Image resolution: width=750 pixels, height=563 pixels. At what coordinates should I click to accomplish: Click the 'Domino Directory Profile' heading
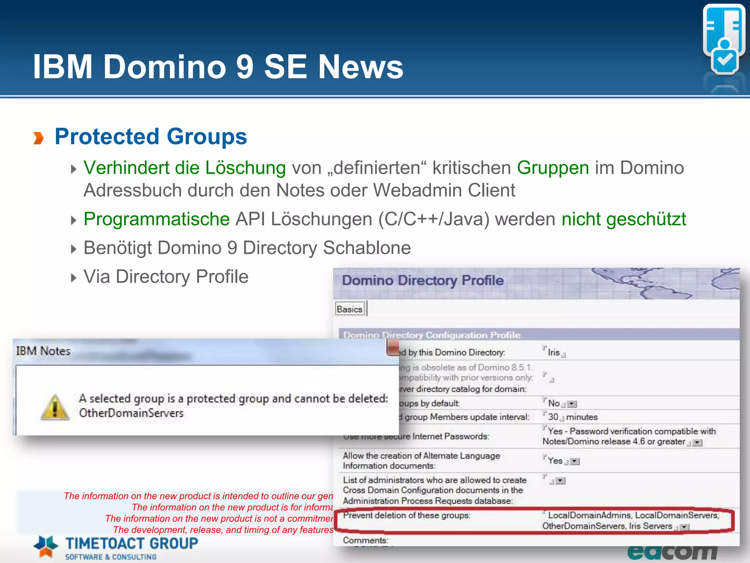[x=423, y=280]
